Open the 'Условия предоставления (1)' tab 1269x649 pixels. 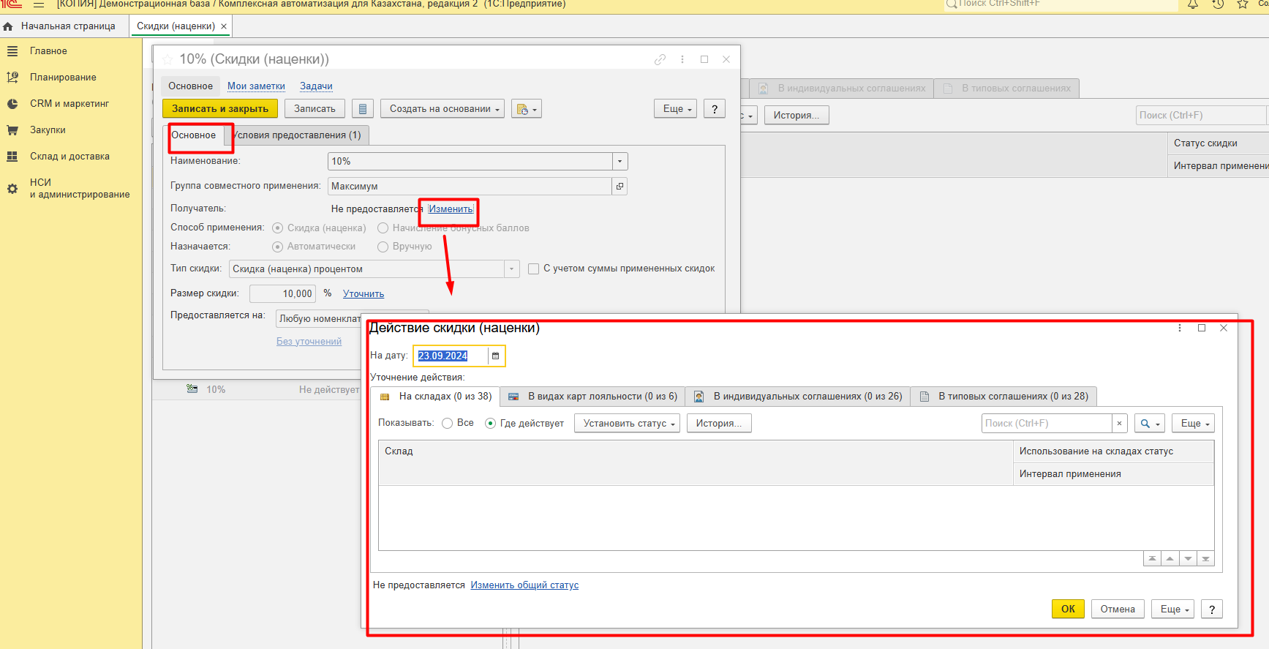pos(298,135)
